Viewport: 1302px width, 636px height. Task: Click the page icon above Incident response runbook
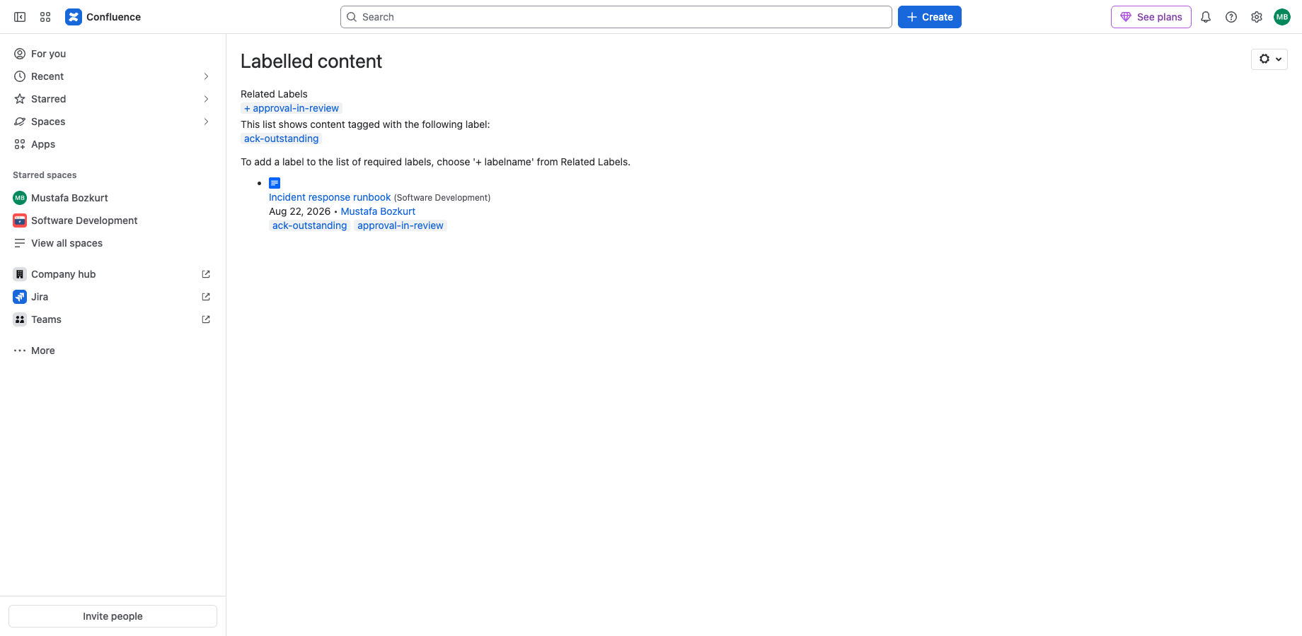(275, 183)
